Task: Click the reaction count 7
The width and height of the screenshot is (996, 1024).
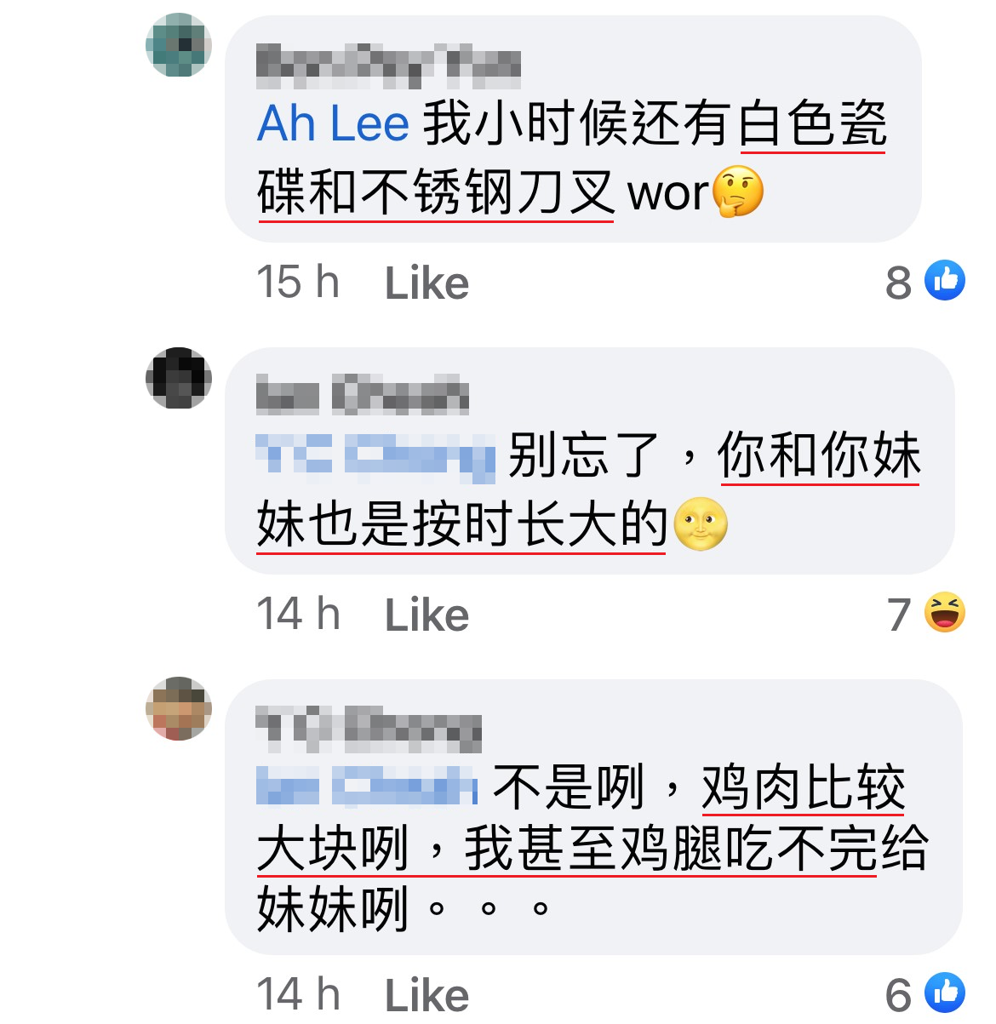Action: pyautogui.click(x=900, y=614)
